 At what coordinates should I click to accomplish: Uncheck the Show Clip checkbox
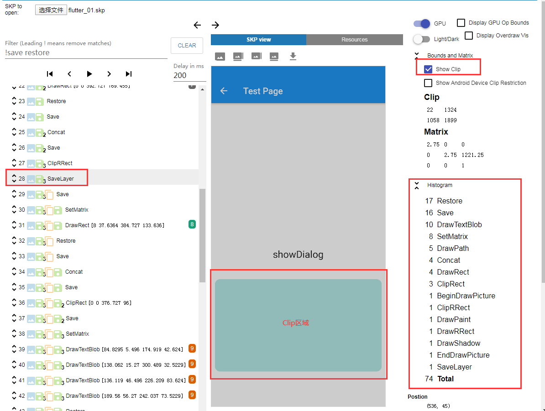(428, 69)
